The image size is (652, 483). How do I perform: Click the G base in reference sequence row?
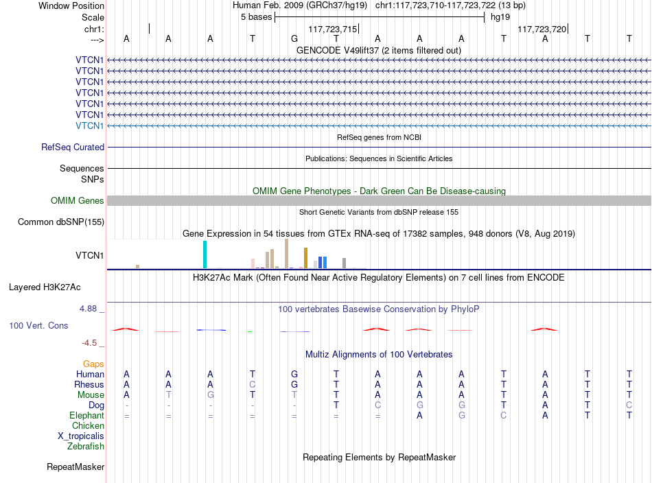tap(294, 38)
